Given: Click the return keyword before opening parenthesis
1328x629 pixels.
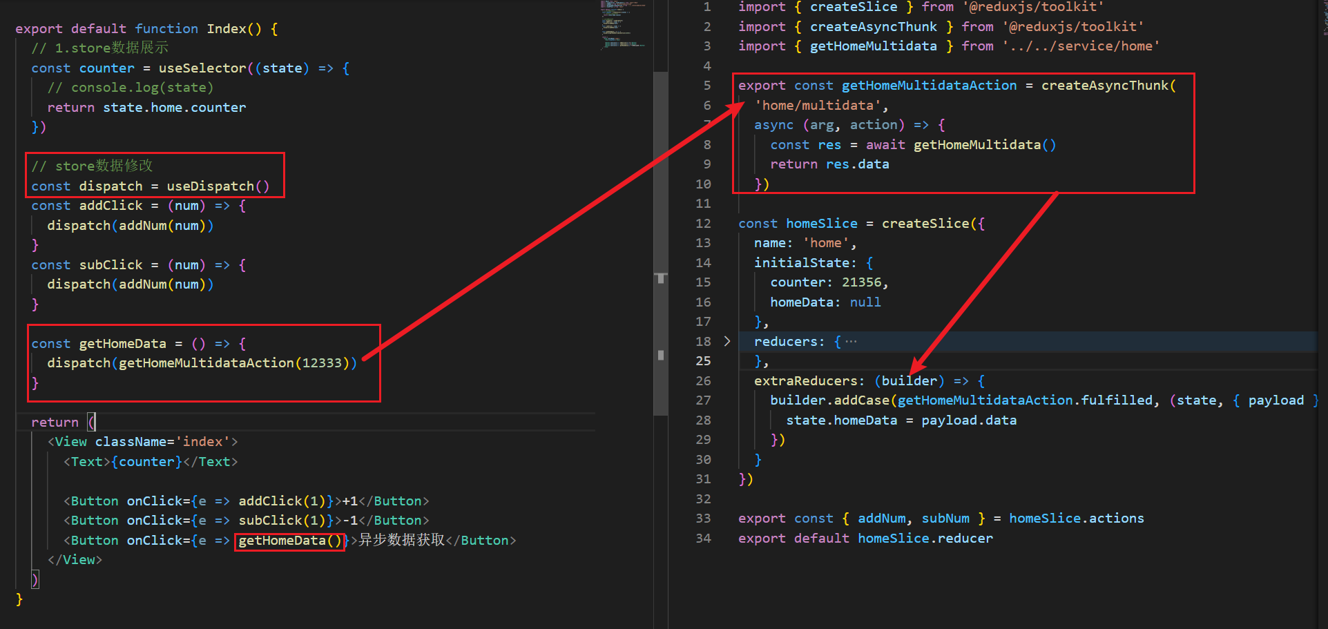Looking at the screenshot, I should point(55,423).
